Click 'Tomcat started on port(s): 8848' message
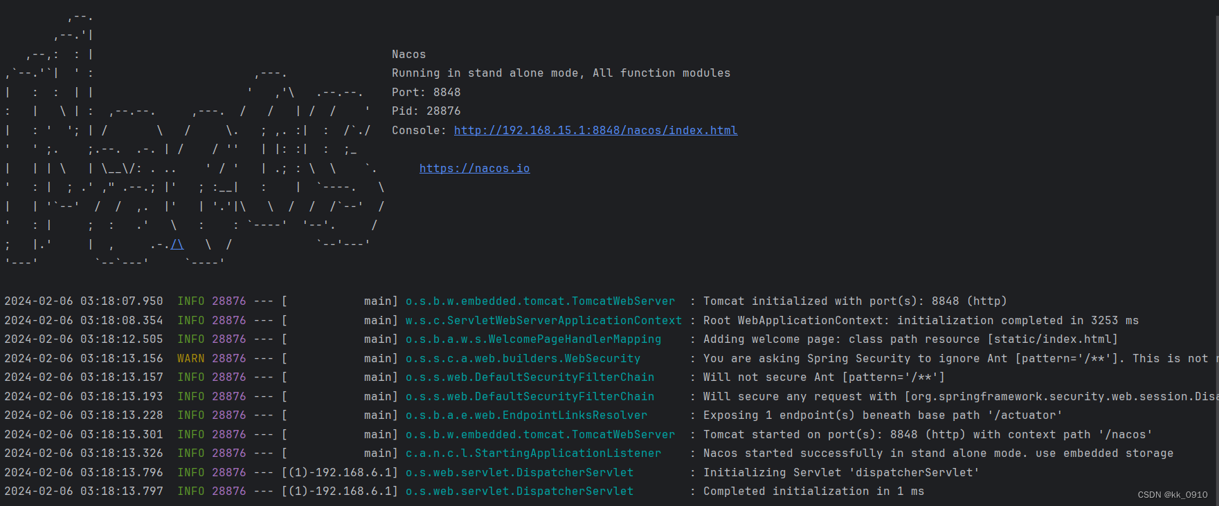This screenshot has height=506, width=1219. pos(928,435)
